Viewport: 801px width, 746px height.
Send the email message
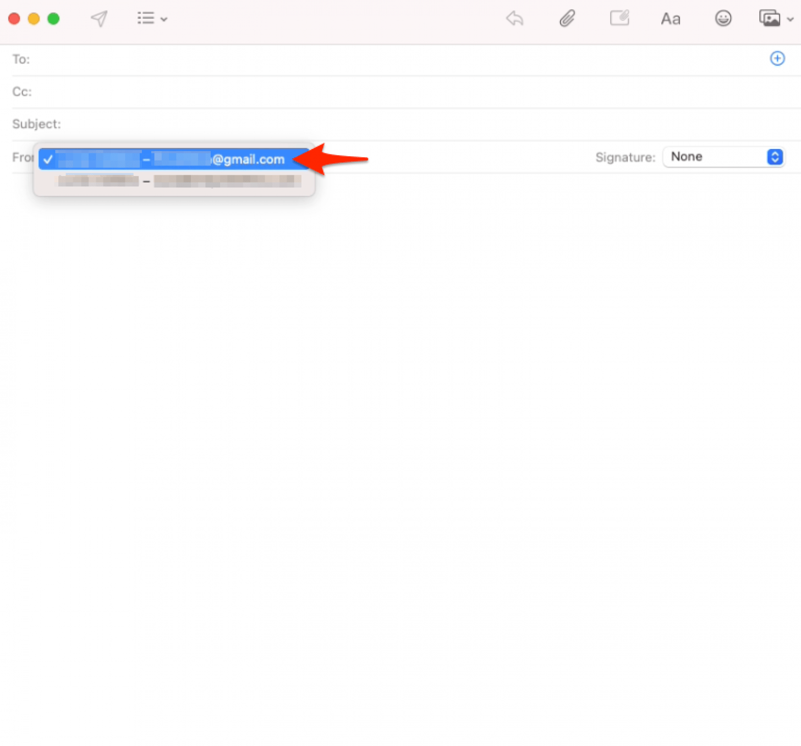(x=99, y=18)
